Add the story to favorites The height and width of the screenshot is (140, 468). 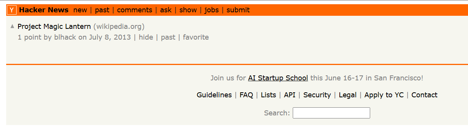[x=196, y=37]
